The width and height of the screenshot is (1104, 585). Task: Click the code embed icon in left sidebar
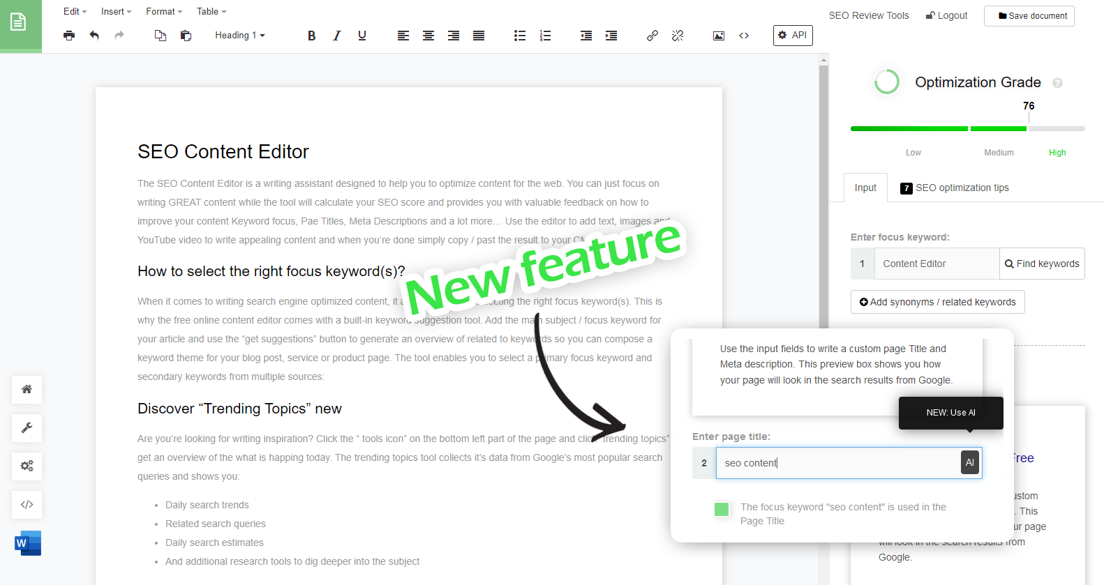pos(27,504)
